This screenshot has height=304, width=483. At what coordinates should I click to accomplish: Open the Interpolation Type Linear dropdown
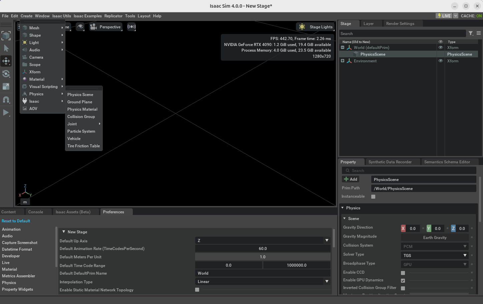263,281
